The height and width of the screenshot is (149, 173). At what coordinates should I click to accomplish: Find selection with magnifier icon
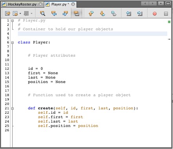[x=42, y=13]
